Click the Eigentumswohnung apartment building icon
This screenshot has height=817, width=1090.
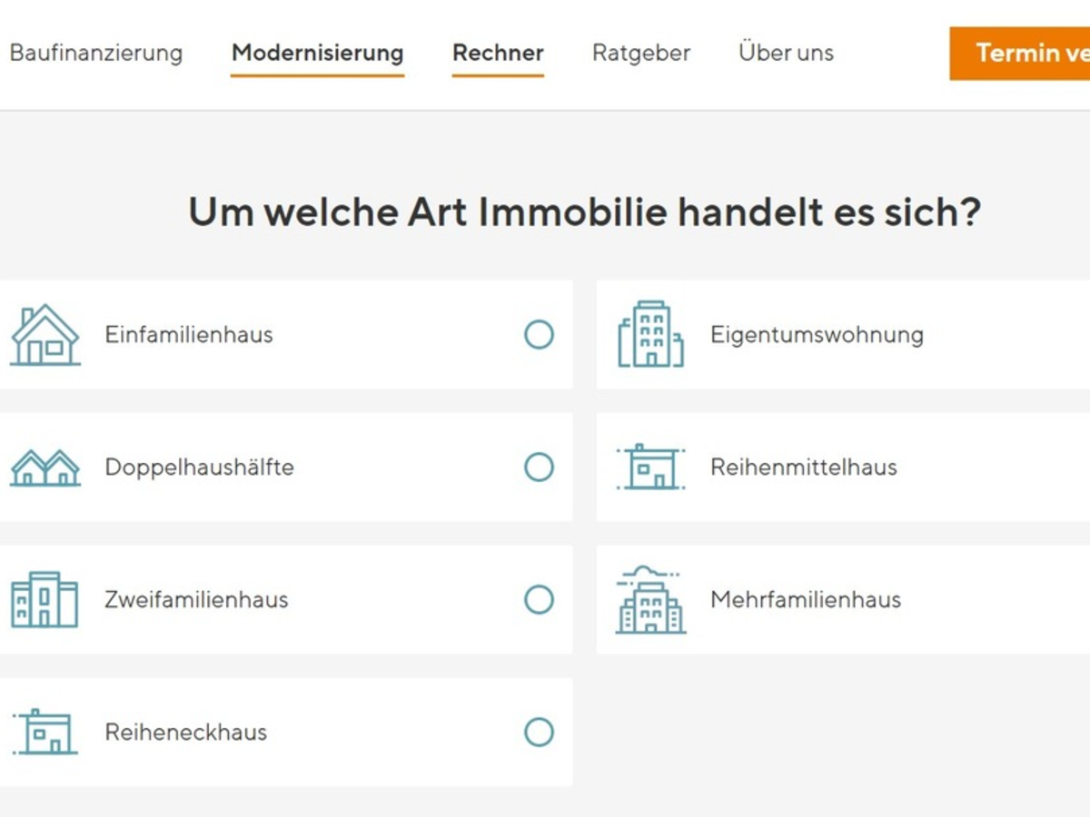pos(650,335)
